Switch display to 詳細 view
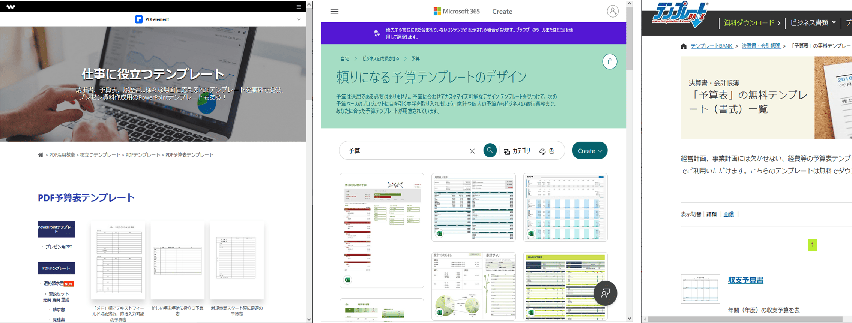Image resolution: width=852 pixels, height=323 pixels. coord(711,214)
